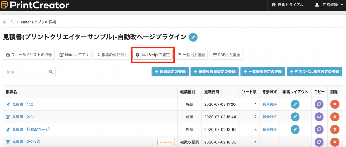The image size is (346, 147).
Task: Delete 見積書（2/2）with red X icon
Action: pyautogui.click(x=335, y=117)
